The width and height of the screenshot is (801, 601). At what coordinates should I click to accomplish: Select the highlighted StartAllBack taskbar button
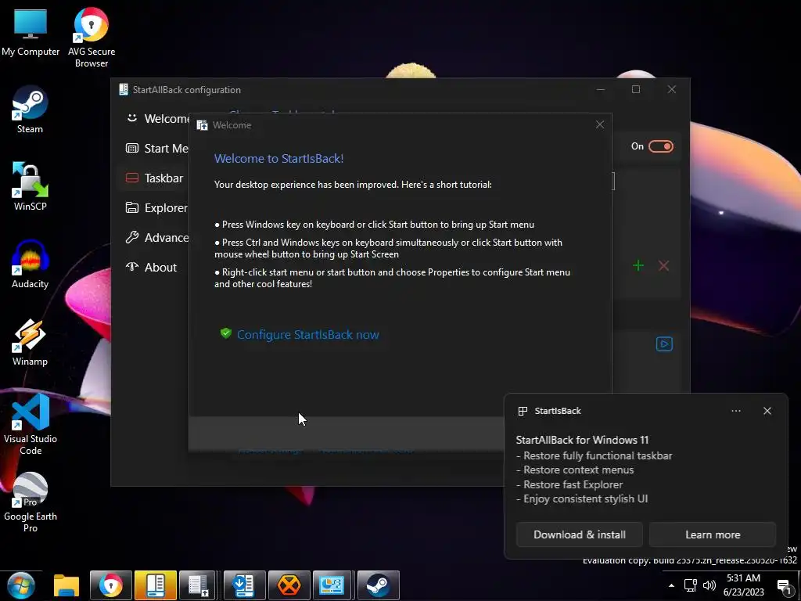coord(156,585)
